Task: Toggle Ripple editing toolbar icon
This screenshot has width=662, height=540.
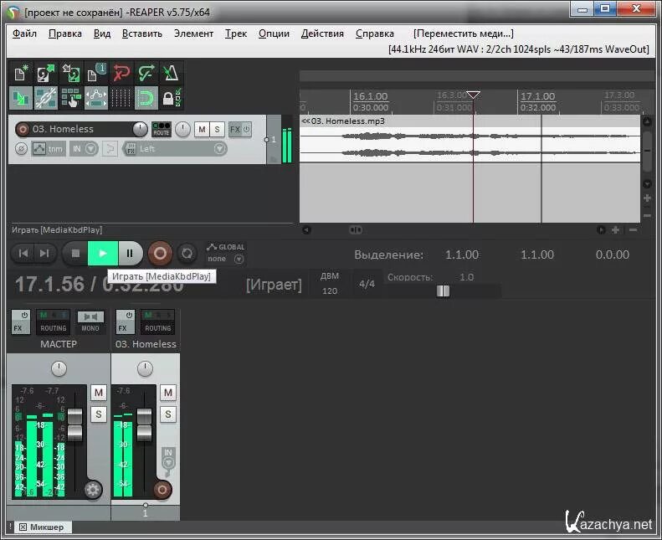Action: tap(70, 98)
